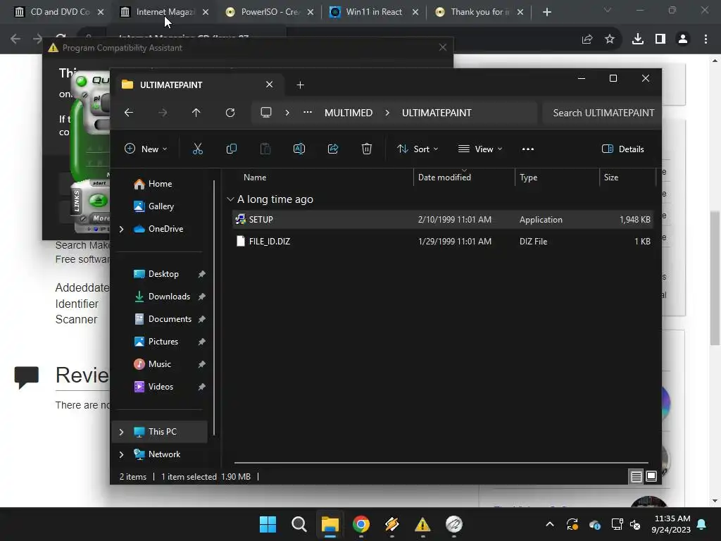Image resolution: width=721 pixels, height=541 pixels.
Task: Collapse the 'A long time ago' group
Action: tap(230, 199)
